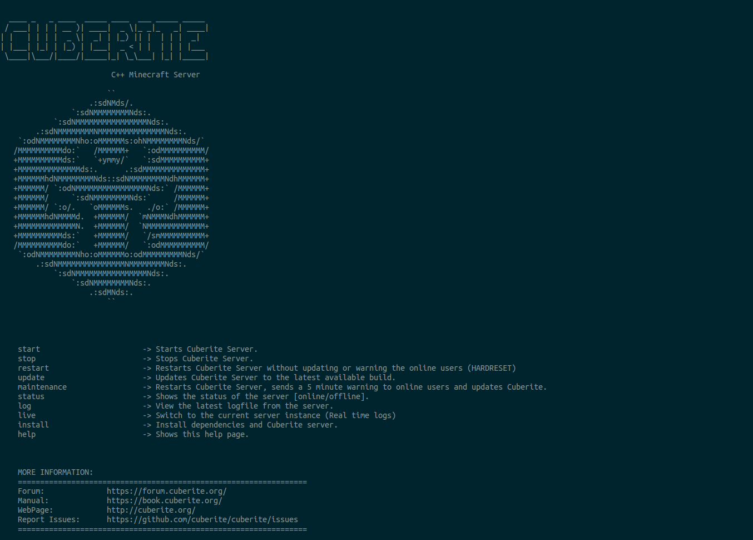
Task: Click the 'stop' command text
Action: click(x=27, y=359)
